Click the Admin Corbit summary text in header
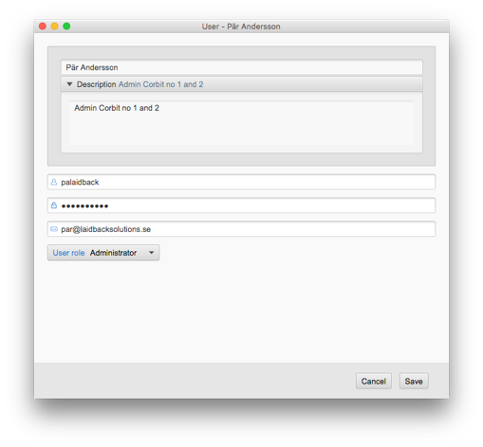483x447 pixels. pyautogui.click(x=161, y=84)
